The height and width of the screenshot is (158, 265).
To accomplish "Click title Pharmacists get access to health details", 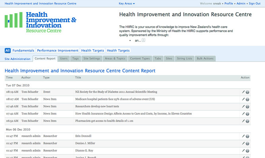I will click(x=104, y=121).
